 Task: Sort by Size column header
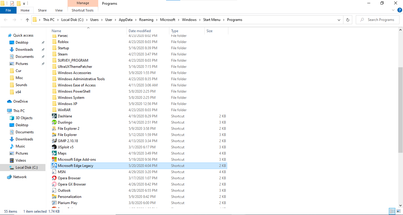[x=216, y=31]
